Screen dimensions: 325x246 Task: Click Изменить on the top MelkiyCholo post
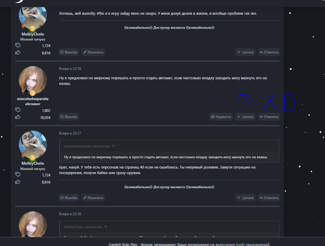click(x=93, y=52)
